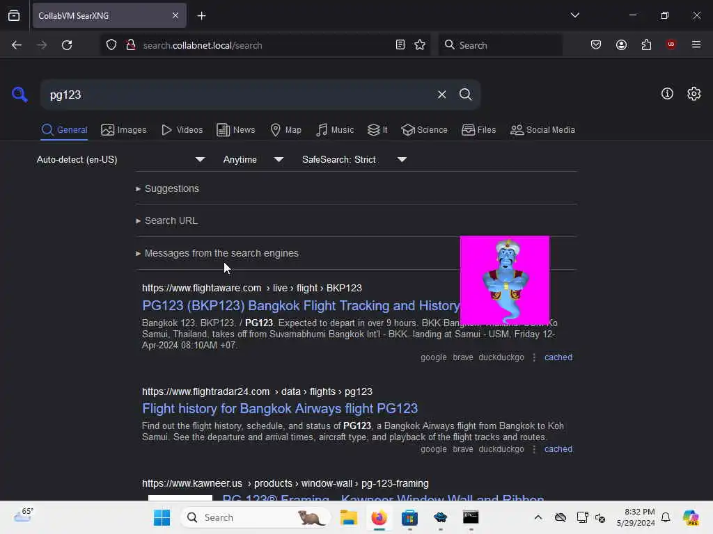The height and width of the screenshot is (534, 713).
Task: Switch to the Videos category
Action: coord(182,130)
